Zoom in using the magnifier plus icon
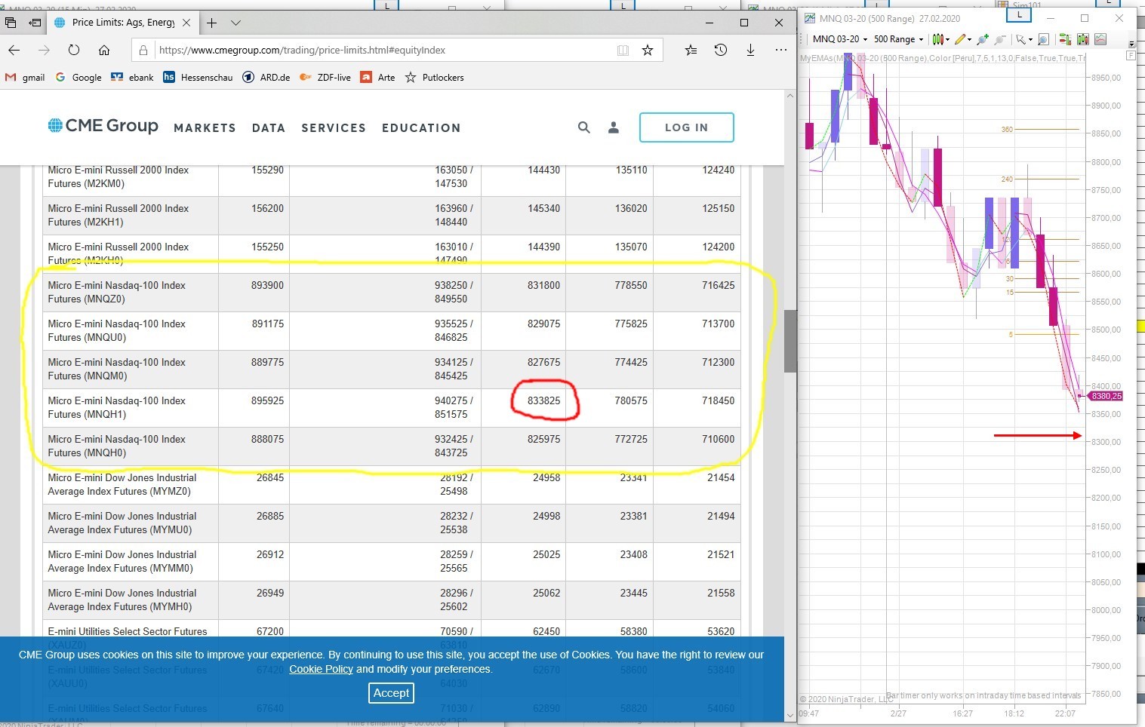 click(x=982, y=39)
